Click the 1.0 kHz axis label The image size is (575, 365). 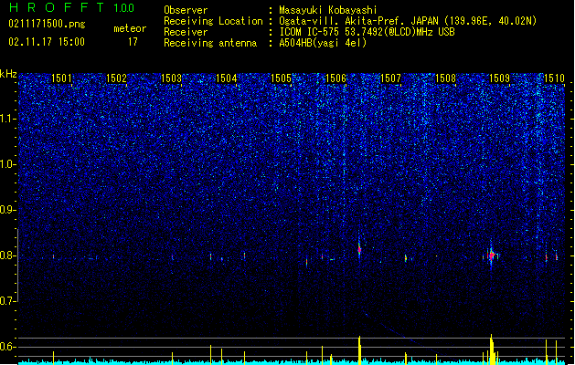[8, 164]
